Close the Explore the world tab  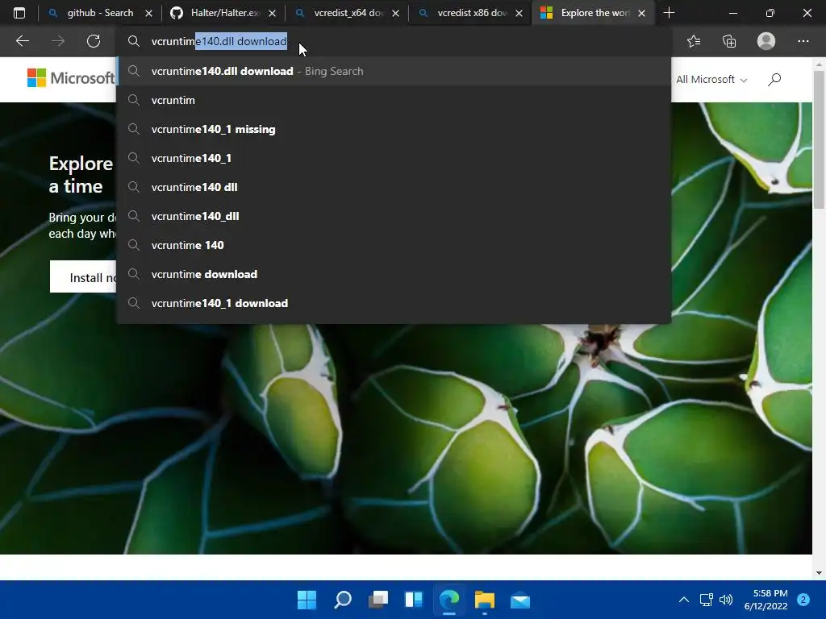coord(641,13)
